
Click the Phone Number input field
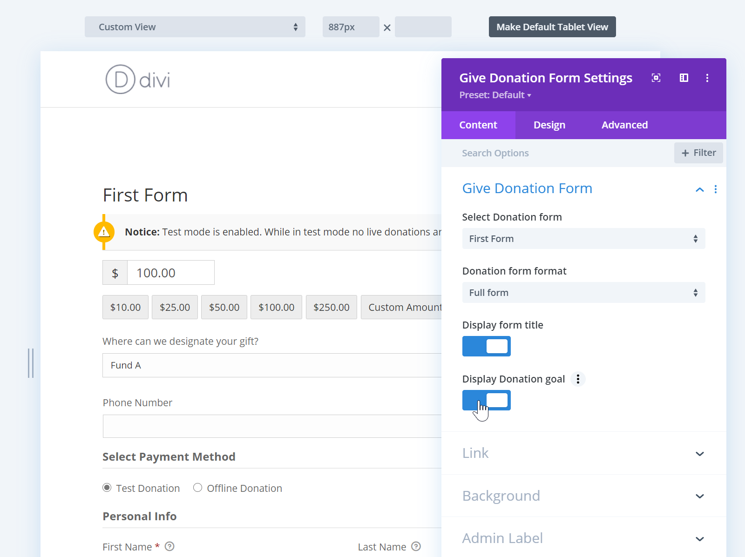pyautogui.click(x=272, y=426)
